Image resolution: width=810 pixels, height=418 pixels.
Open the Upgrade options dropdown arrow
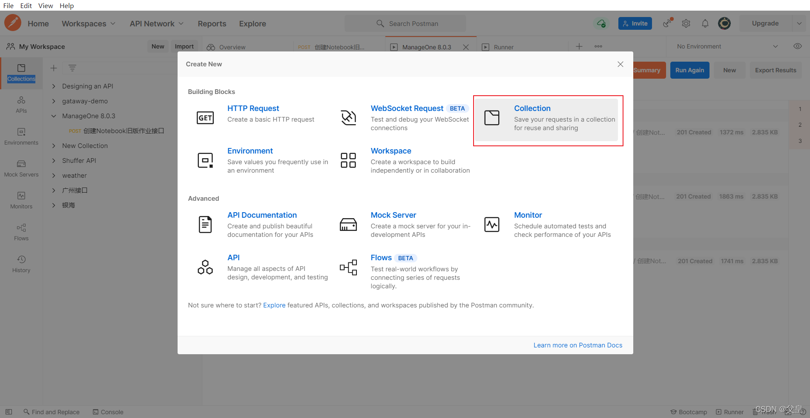[799, 23]
